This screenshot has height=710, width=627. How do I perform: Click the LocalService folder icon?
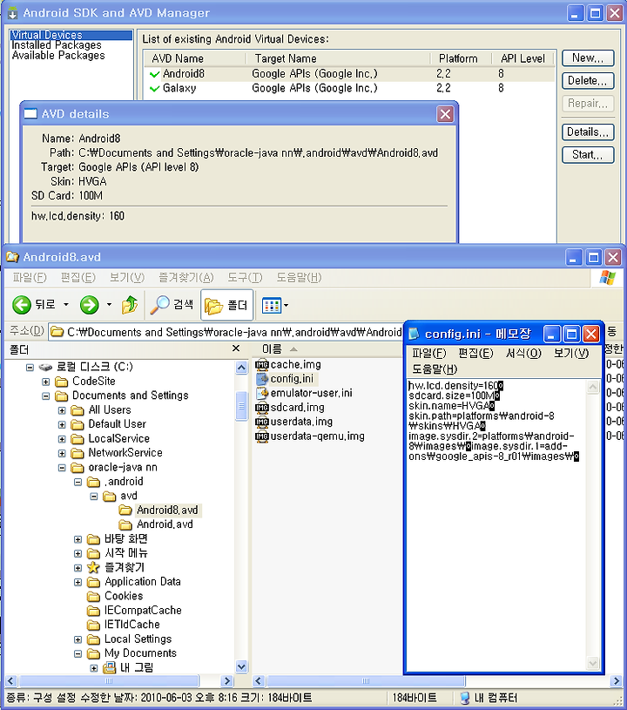click(78, 439)
